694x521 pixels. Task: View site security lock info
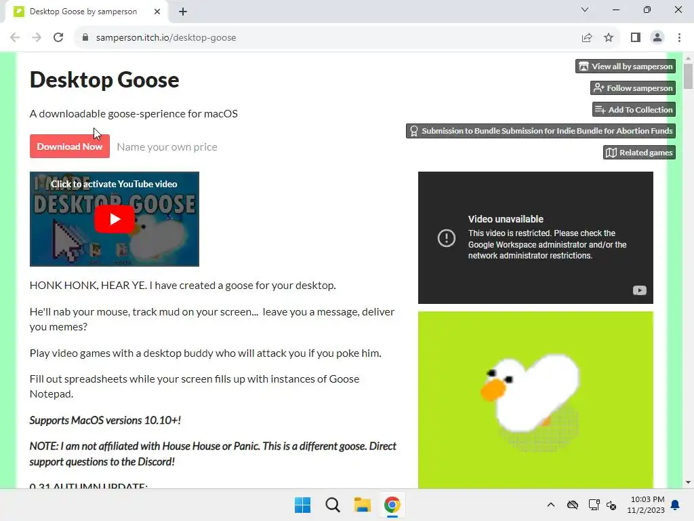(85, 38)
